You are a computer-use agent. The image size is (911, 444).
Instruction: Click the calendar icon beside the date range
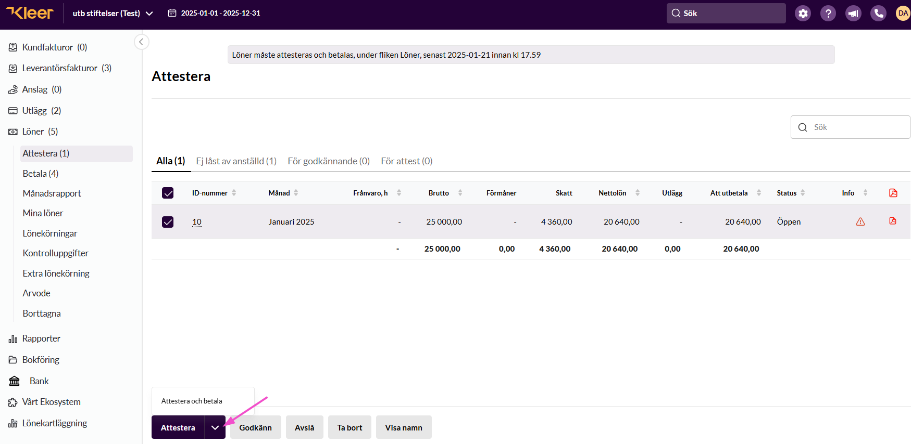click(x=172, y=13)
